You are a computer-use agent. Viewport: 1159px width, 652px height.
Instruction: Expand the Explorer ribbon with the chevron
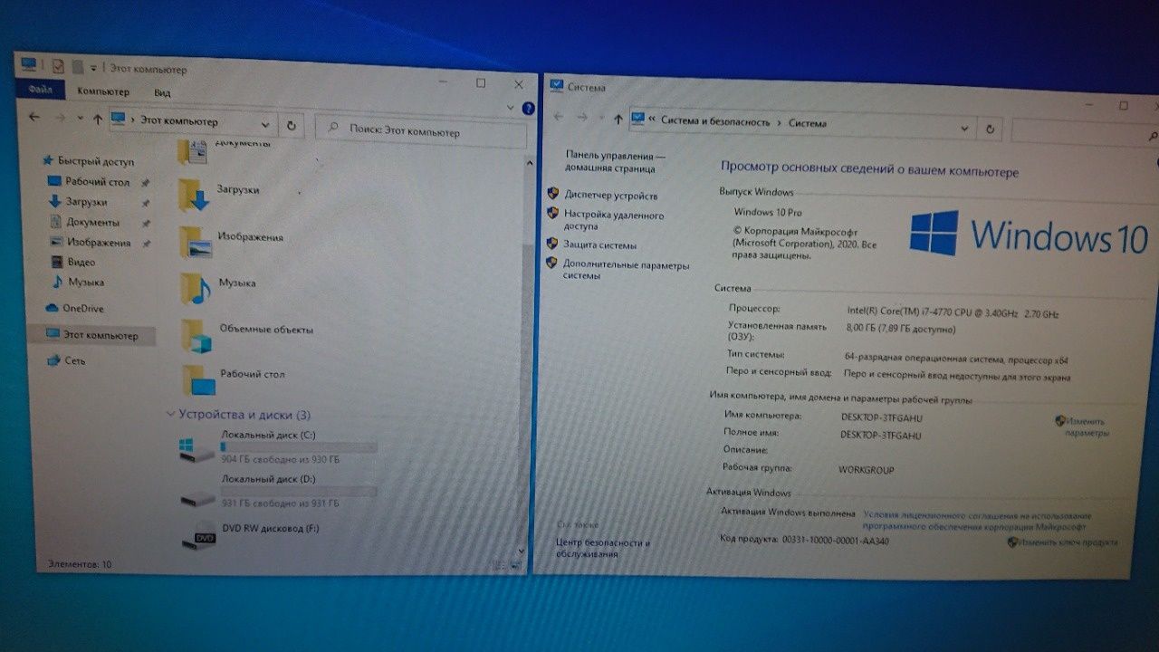[511, 108]
